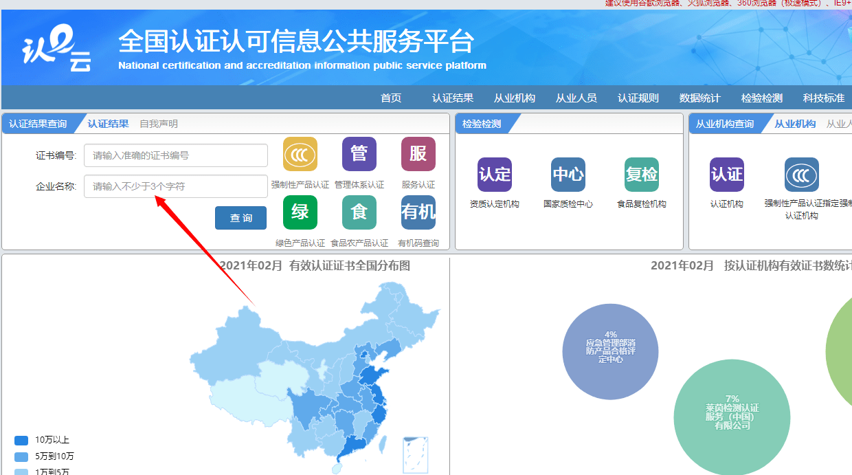Open the 食品农产品认证 icon

click(x=359, y=212)
